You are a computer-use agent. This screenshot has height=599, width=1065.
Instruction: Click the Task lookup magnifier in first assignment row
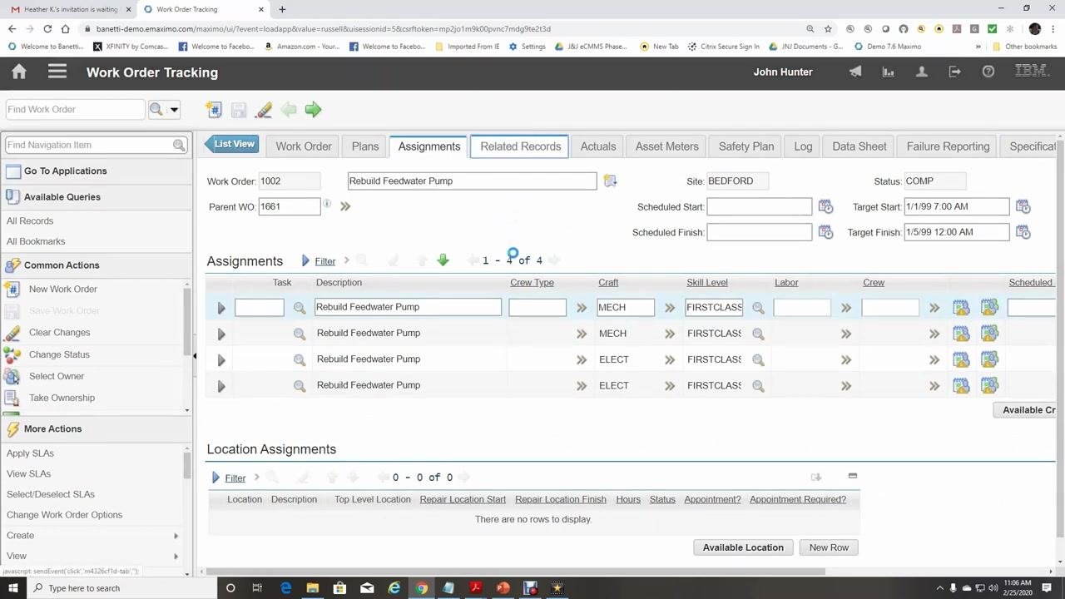[300, 308]
